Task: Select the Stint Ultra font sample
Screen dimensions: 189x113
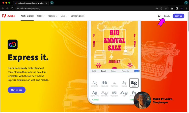Action: point(104,94)
